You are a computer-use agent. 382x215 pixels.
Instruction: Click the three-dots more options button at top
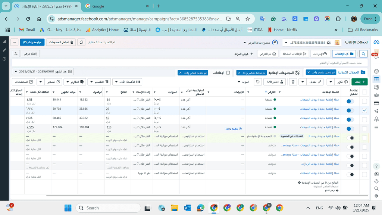[x=14, y=43]
